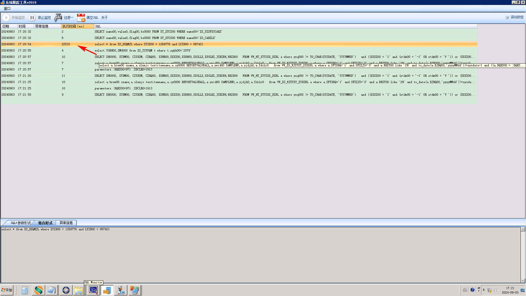Toggle the 滚动锁定 checkbox
Image resolution: width=526 pixels, height=296 pixels.
click(507, 18)
